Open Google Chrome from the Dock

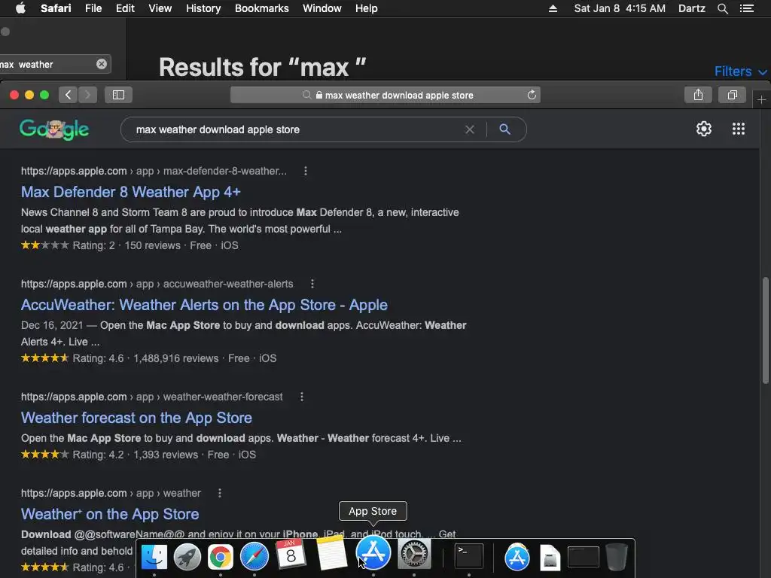point(221,557)
